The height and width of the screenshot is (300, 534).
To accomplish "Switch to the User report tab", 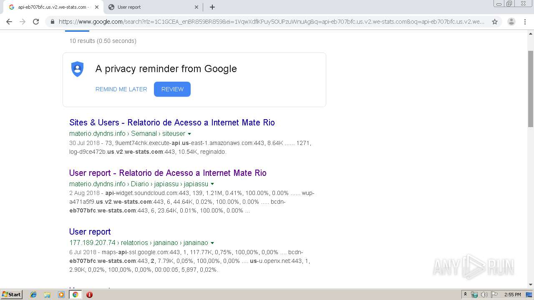I will click(153, 7).
